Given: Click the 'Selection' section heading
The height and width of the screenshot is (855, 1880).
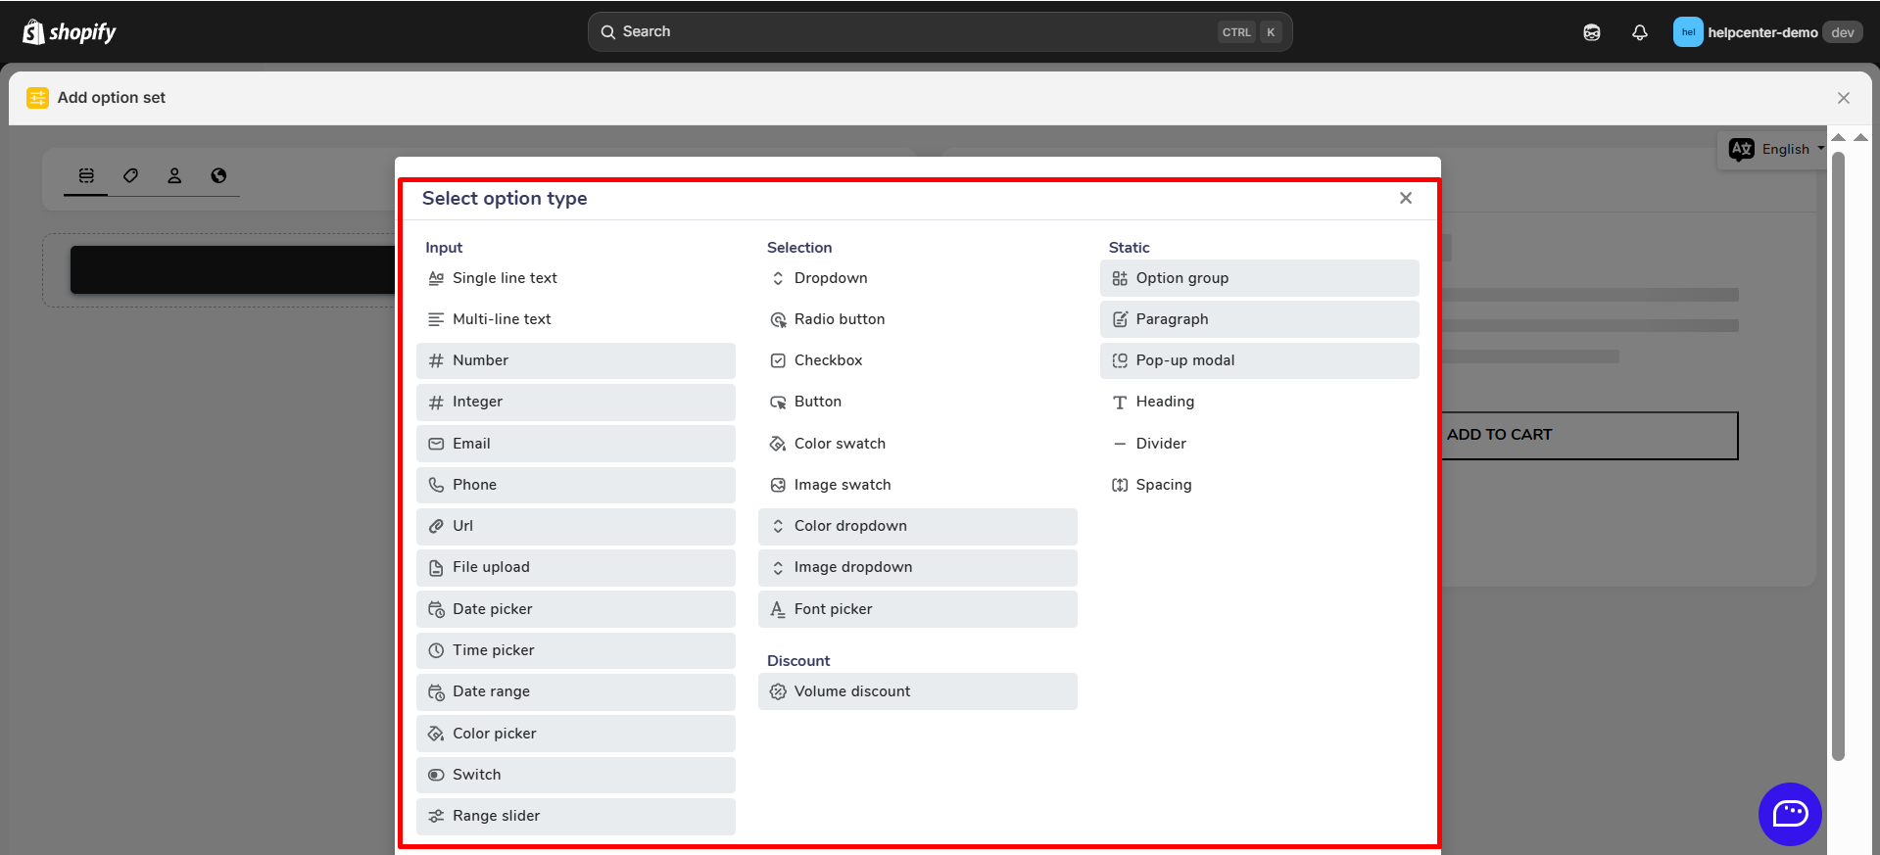Looking at the screenshot, I should coord(799,248).
